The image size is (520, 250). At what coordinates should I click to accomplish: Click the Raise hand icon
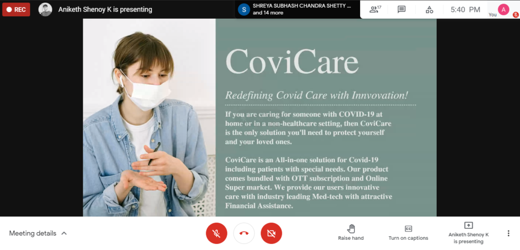pyautogui.click(x=351, y=229)
